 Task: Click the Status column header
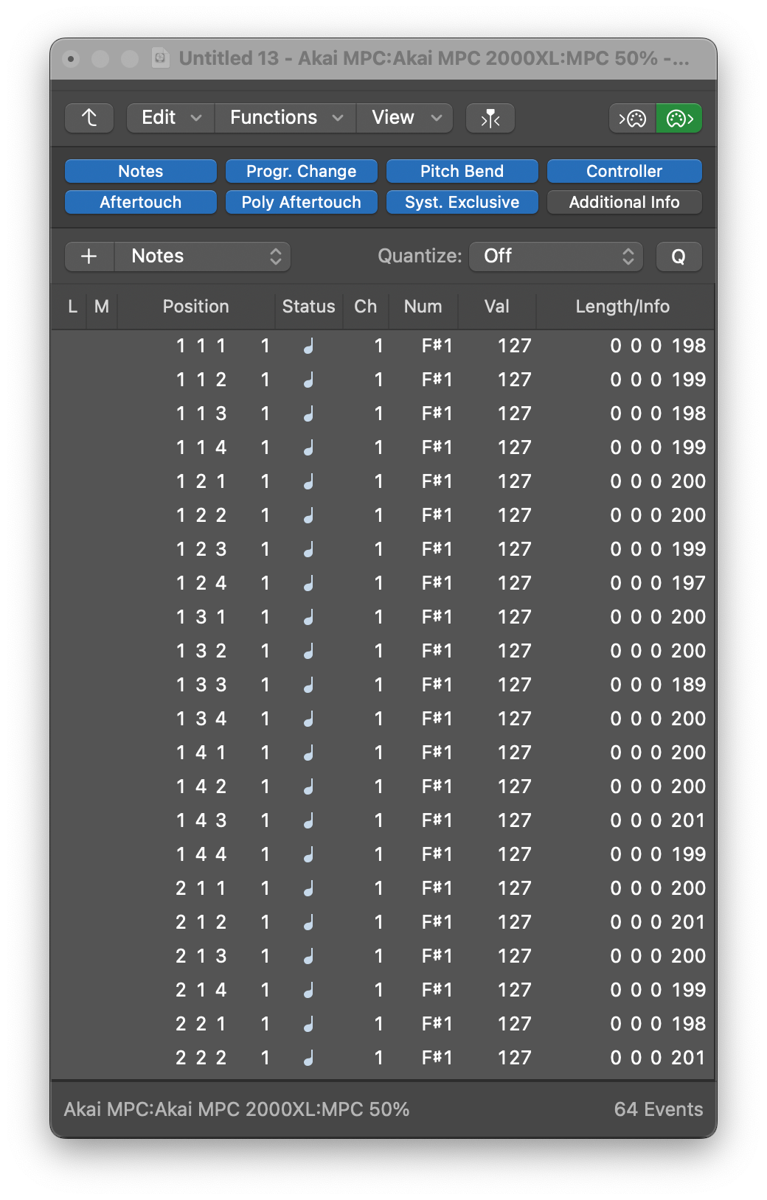[309, 307]
